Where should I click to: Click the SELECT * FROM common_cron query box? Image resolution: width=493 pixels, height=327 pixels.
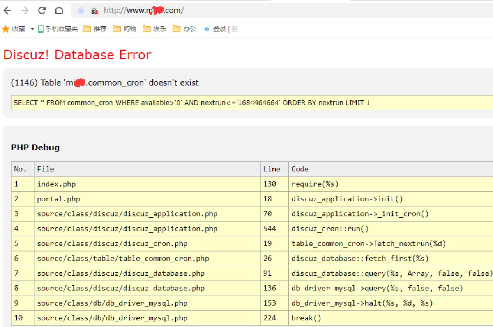point(252,103)
